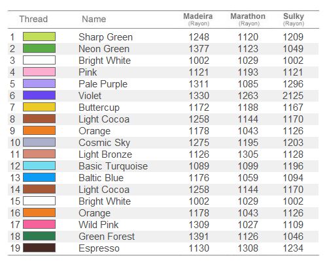327x262 pixels.
Task: Click Sulky code 2125
Action: click(293, 96)
